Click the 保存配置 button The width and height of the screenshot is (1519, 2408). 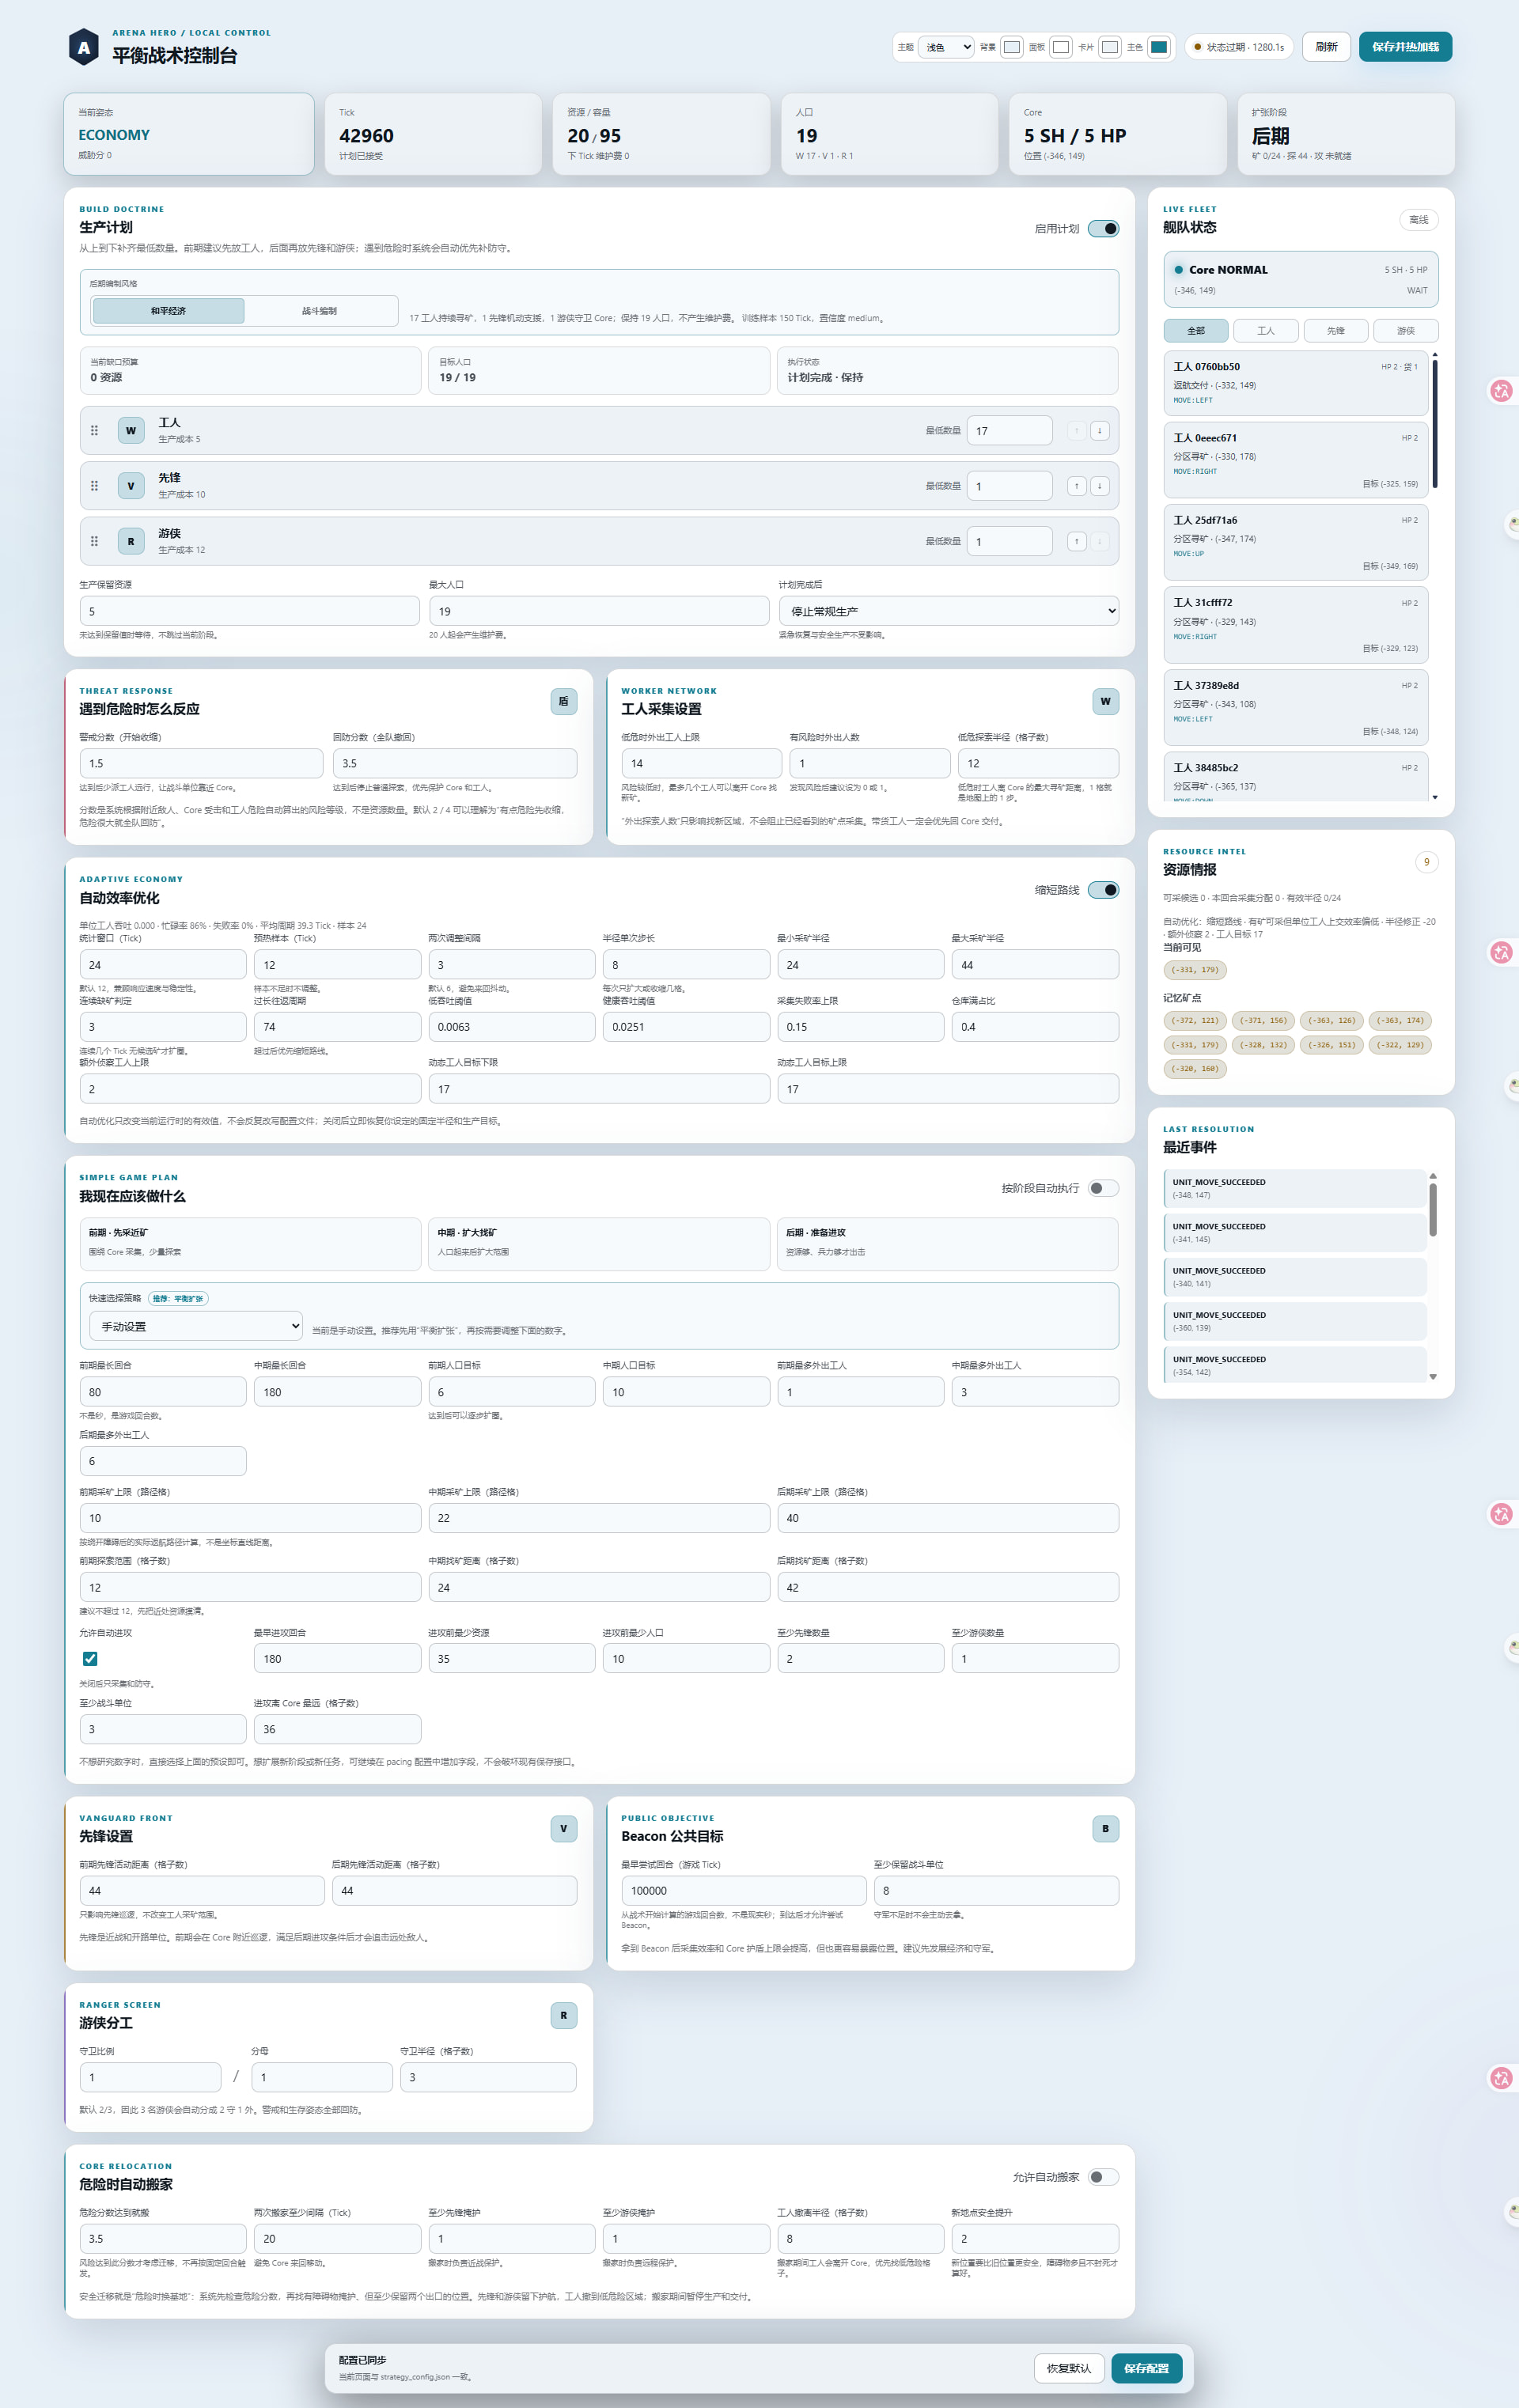click(x=1146, y=2368)
